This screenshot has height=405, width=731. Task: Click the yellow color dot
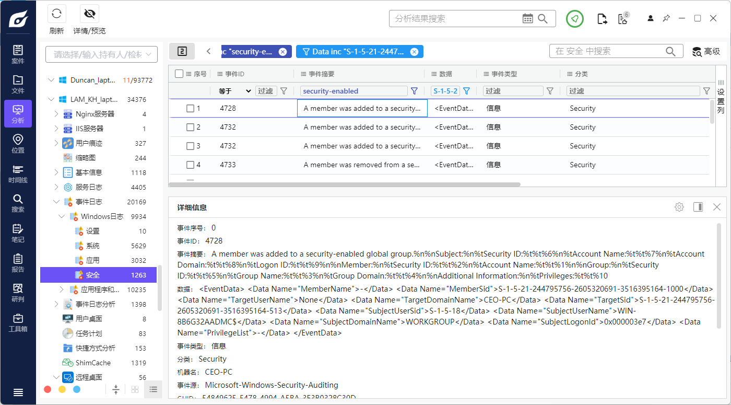62,389
